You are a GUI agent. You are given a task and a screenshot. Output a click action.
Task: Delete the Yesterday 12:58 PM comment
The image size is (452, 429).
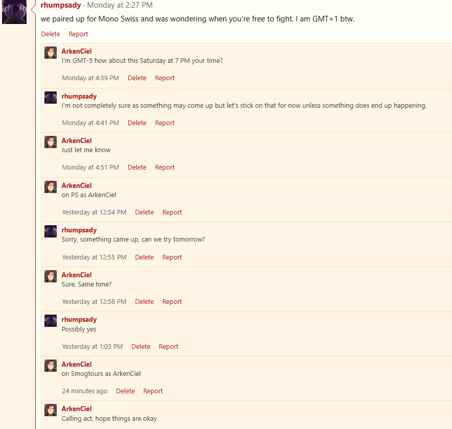pyautogui.click(x=144, y=301)
